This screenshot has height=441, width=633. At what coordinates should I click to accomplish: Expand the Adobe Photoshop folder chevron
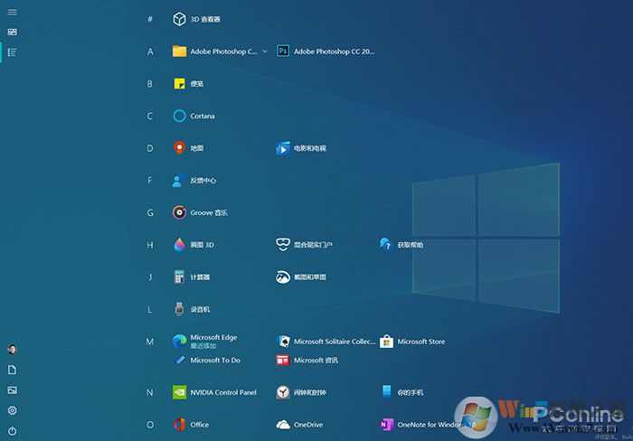pyautogui.click(x=265, y=52)
